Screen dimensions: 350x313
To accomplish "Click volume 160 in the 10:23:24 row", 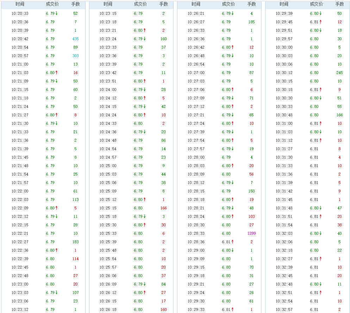I will coord(163,39).
